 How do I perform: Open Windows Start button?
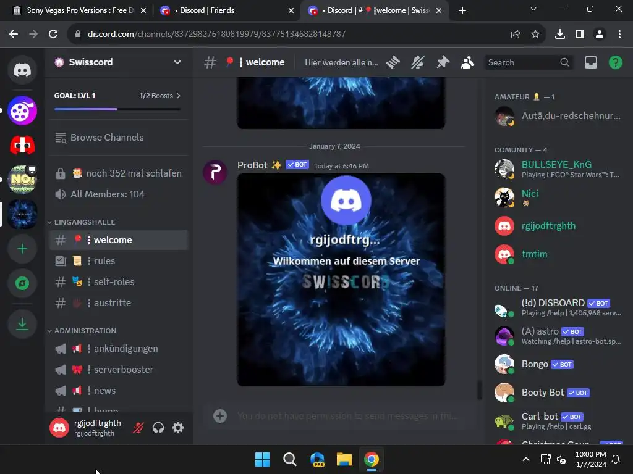(x=262, y=459)
